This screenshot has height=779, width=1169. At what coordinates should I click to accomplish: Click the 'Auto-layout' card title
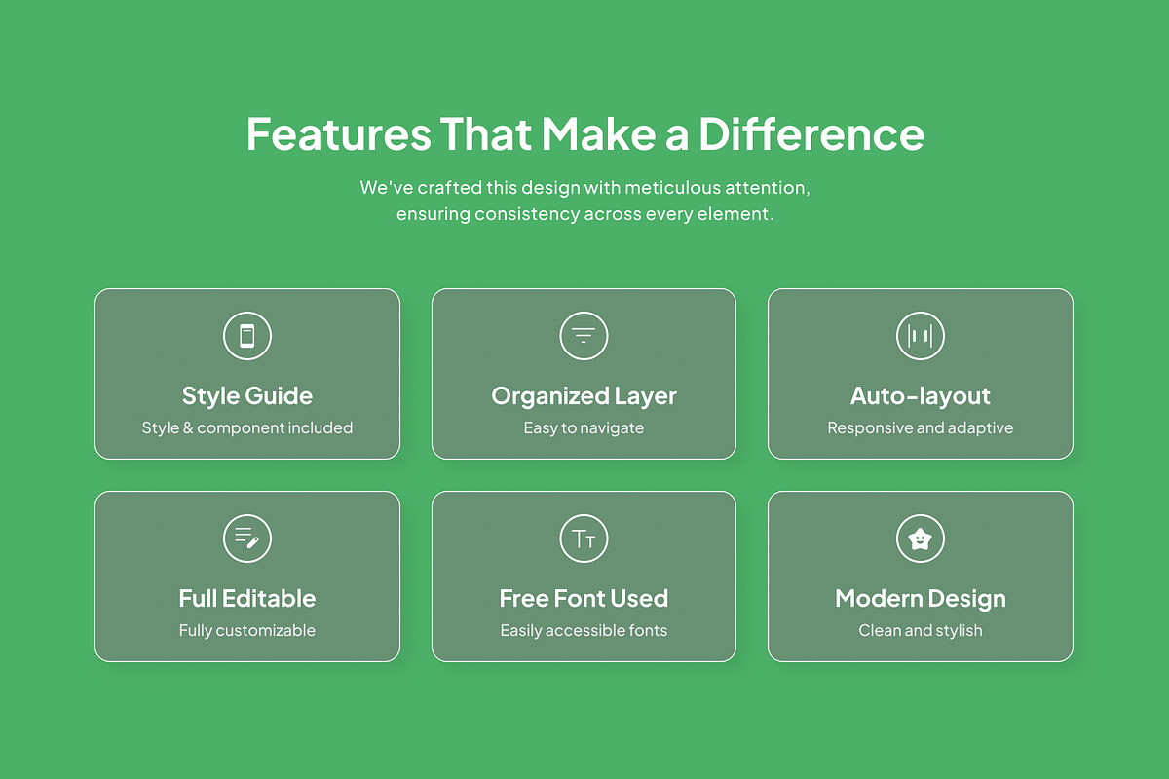(921, 396)
